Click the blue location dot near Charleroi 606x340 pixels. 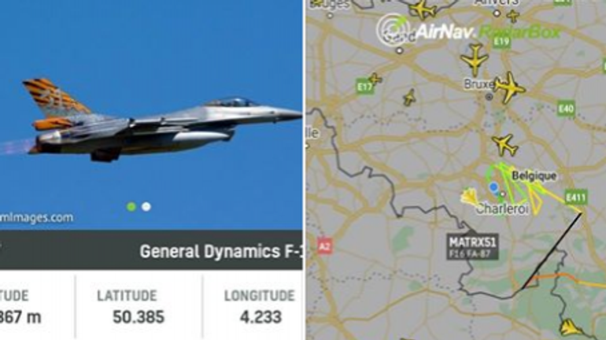tap(493, 187)
